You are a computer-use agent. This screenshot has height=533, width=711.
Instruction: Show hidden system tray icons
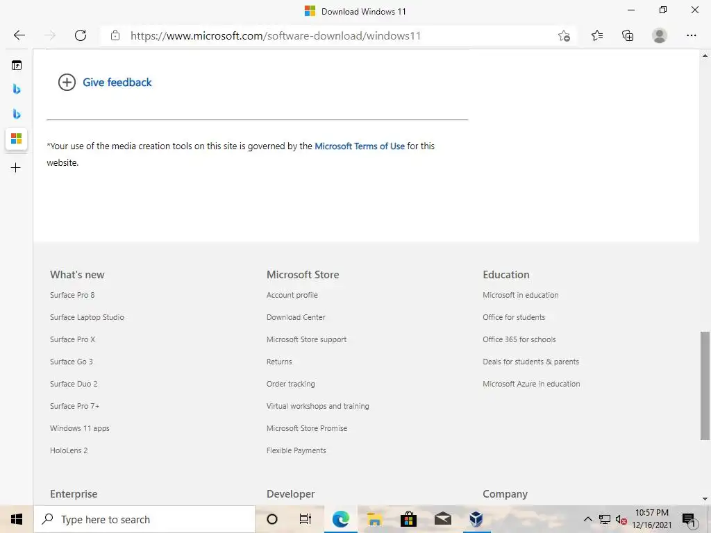[587, 519]
